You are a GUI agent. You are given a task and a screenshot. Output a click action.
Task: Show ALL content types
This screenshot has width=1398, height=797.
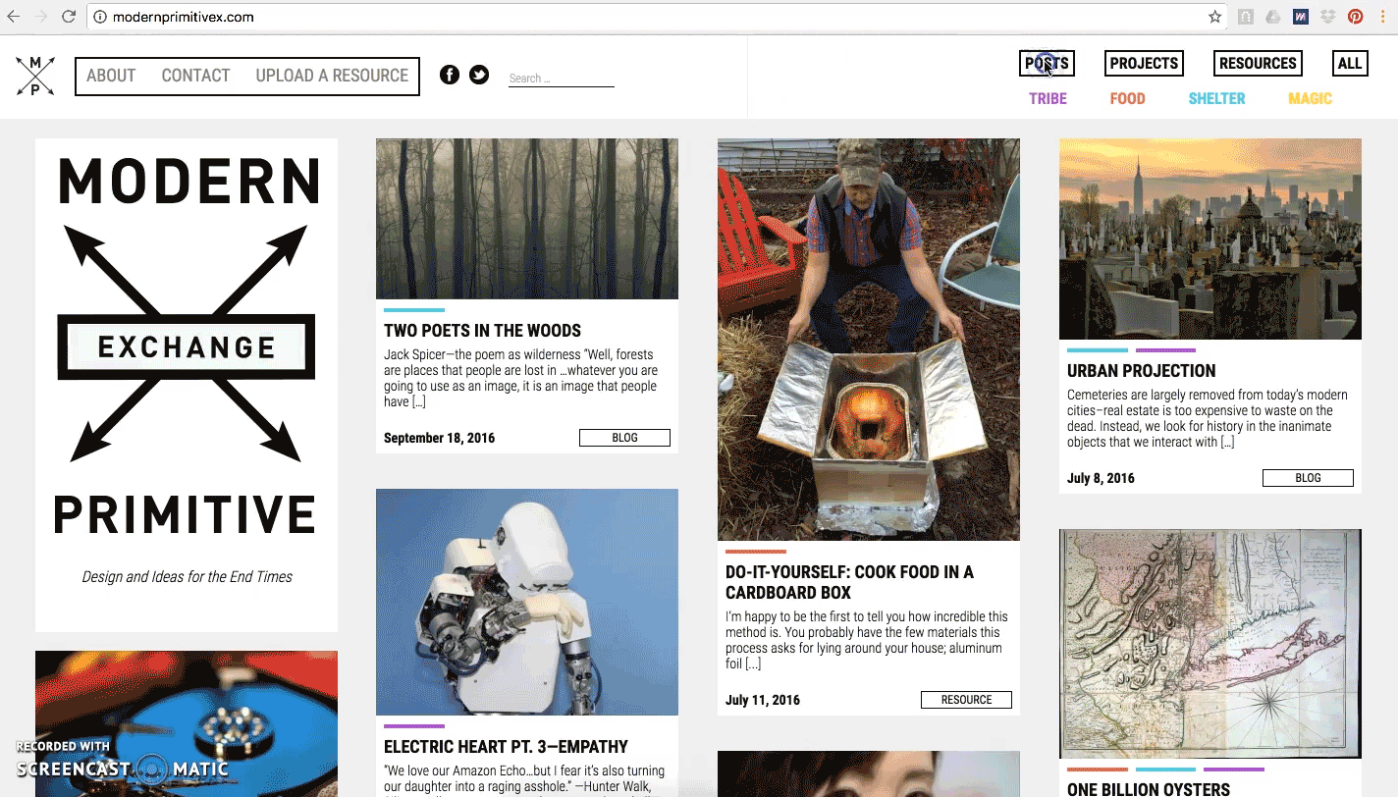[1350, 64]
